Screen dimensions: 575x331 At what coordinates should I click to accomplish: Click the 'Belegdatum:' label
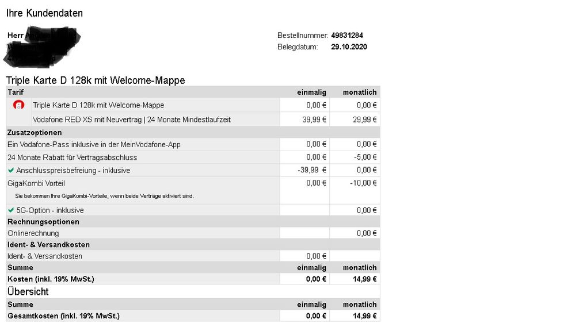point(298,47)
